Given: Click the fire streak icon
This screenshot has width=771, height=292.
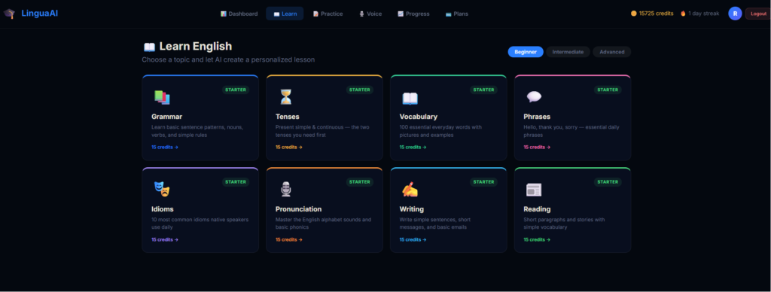Looking at the screenshot, I should (683, 14).
